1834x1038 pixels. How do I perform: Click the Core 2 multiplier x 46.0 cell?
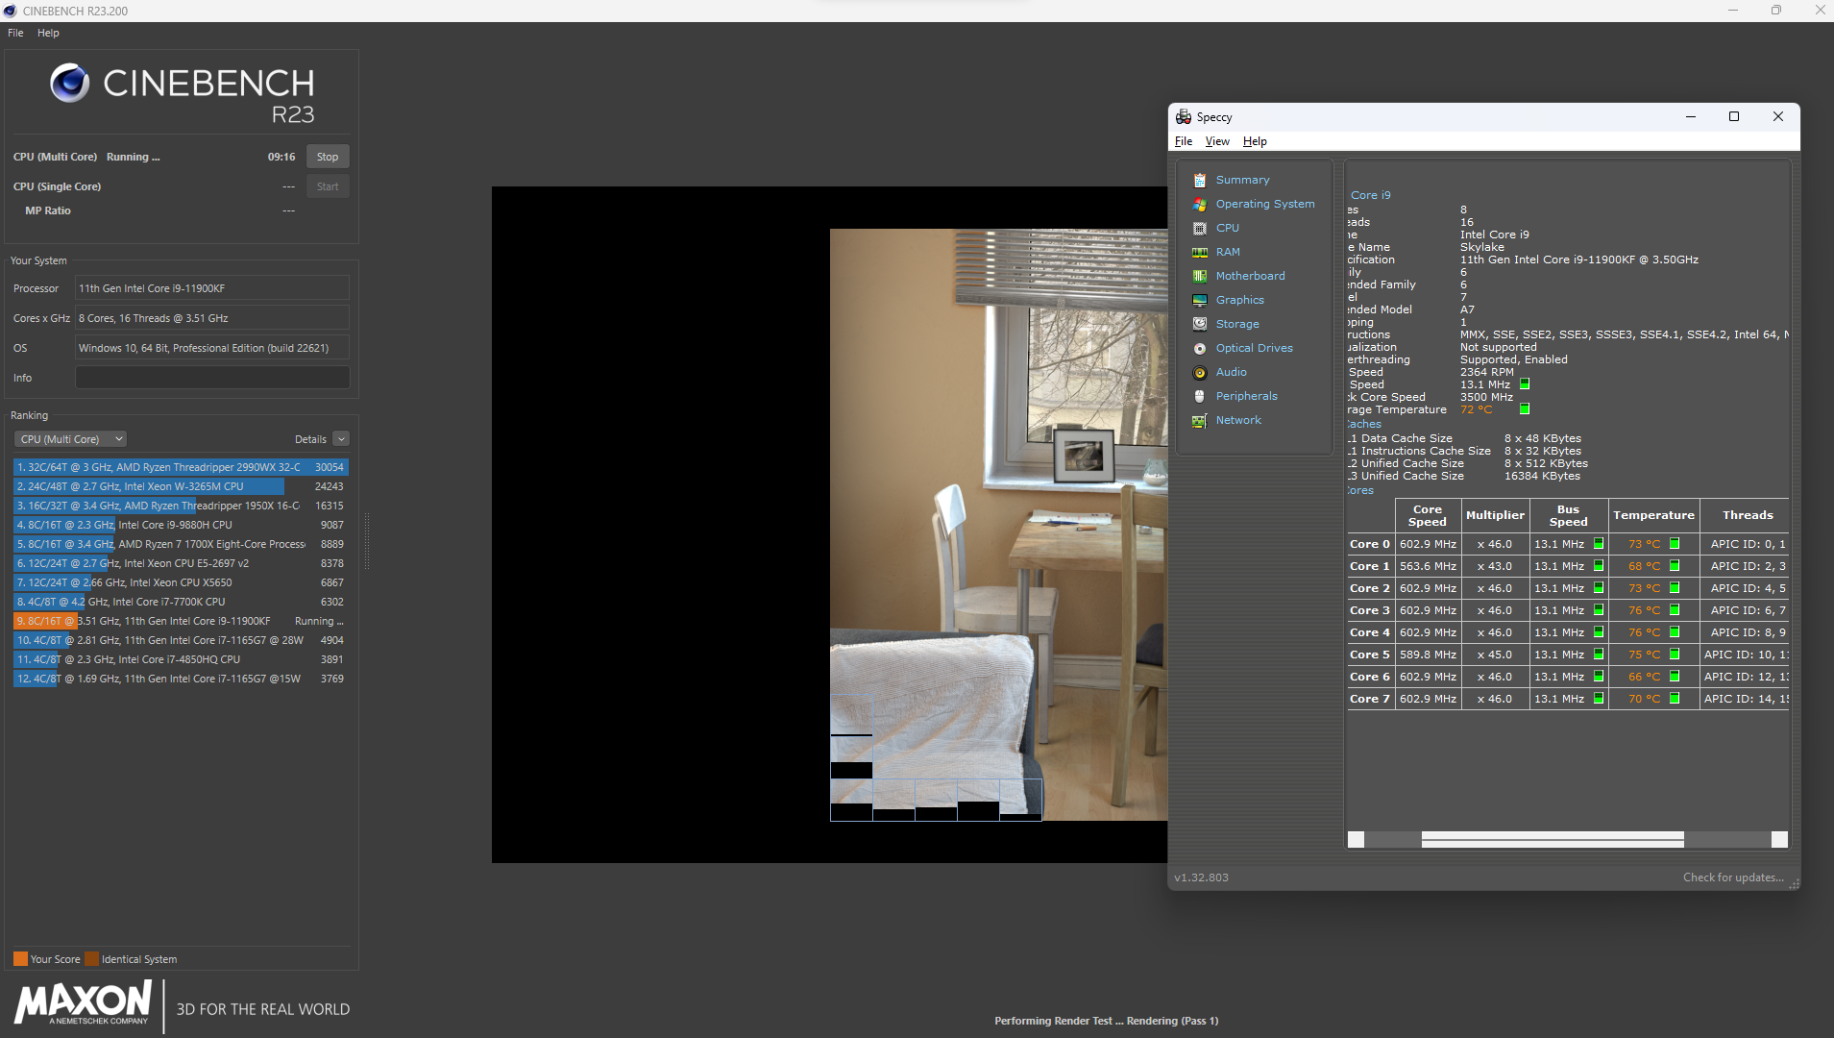coord(1495,588)
